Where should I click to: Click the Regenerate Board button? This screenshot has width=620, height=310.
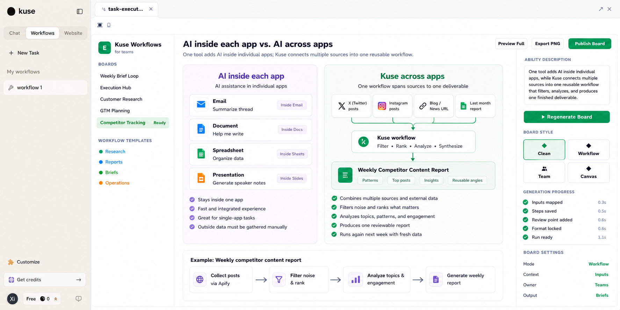click(567, 117)
